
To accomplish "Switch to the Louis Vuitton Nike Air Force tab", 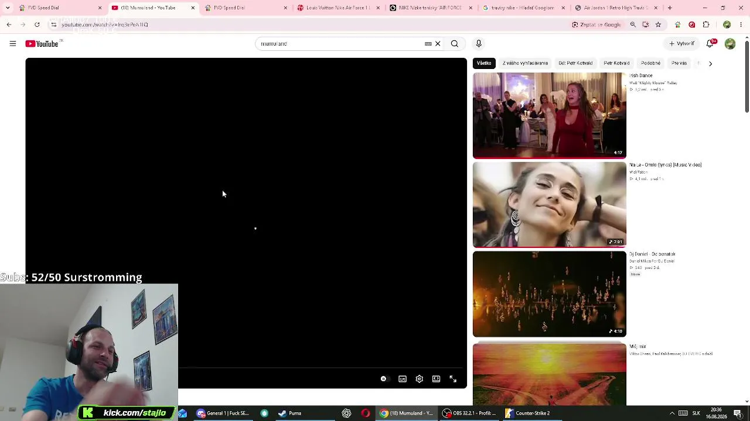I will 337,8.
